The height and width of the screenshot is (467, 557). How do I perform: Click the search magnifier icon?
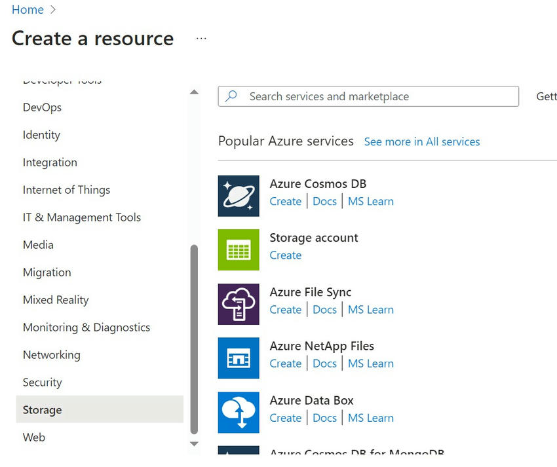pyautogui.click(x=233, y=96)
